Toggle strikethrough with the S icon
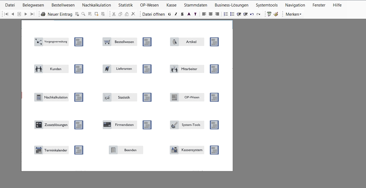366x188 pixels. coord(182,14)
